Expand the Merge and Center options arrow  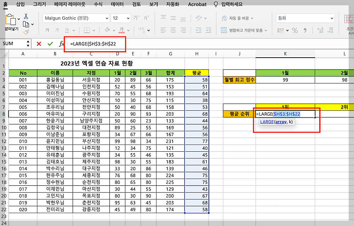[266, 30]
